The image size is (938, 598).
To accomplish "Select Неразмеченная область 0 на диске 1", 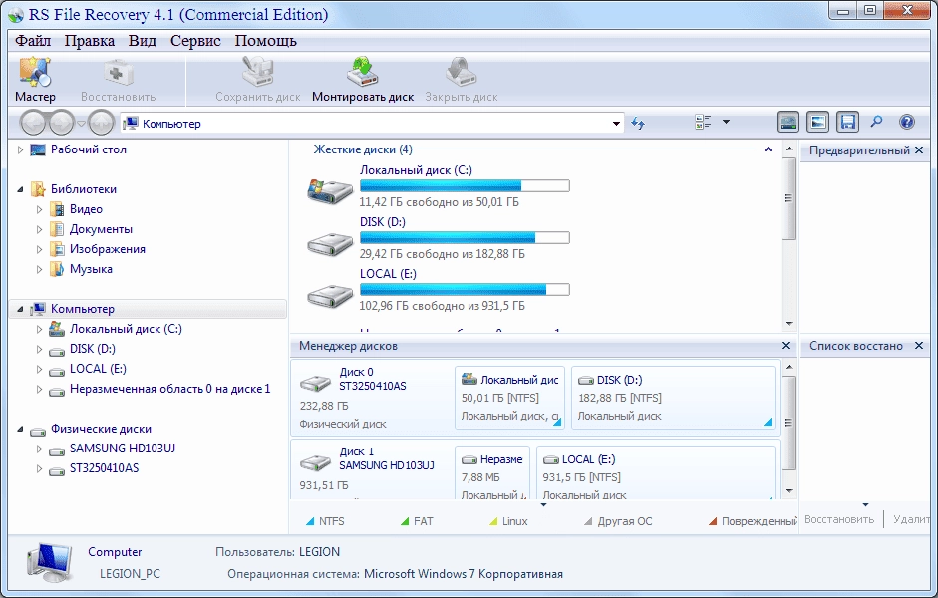I will [169, 389].
